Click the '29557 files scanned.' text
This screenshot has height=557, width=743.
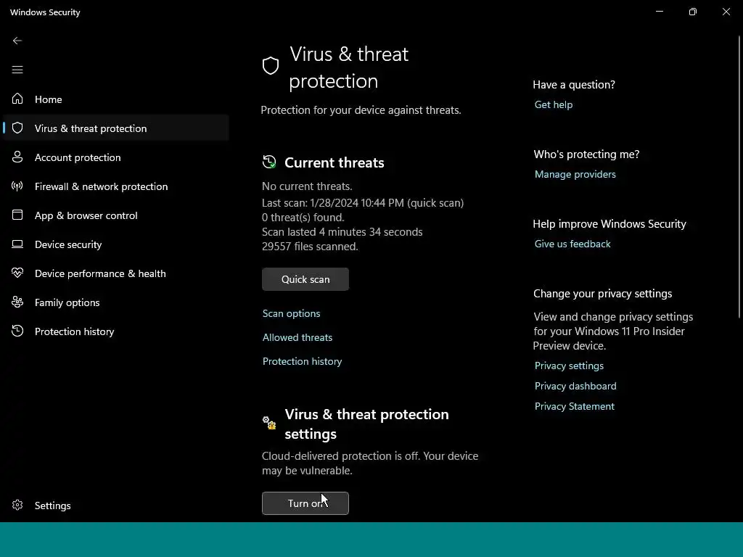tap(310, 247)
